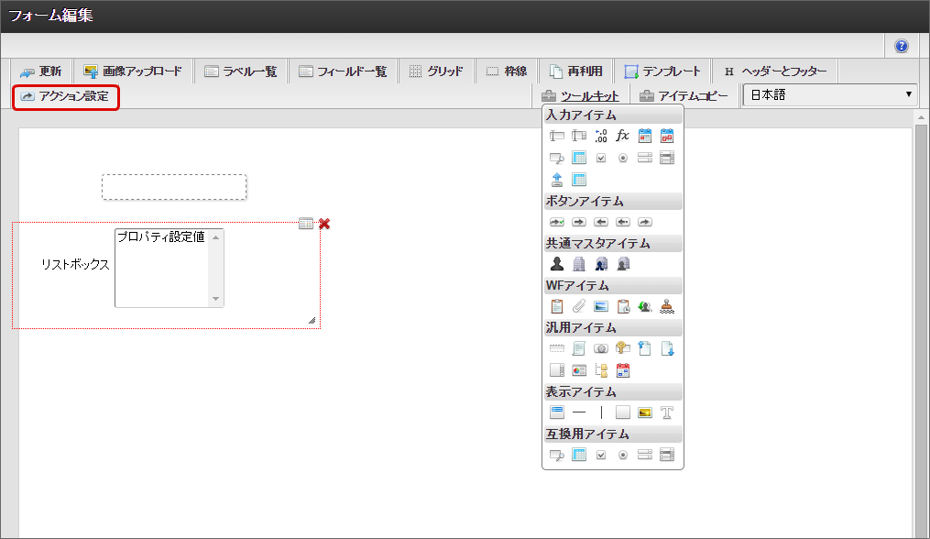Pick the number input item with decimals icon
The width and height of the screenshot is (930, 539).
pos(601,136)
